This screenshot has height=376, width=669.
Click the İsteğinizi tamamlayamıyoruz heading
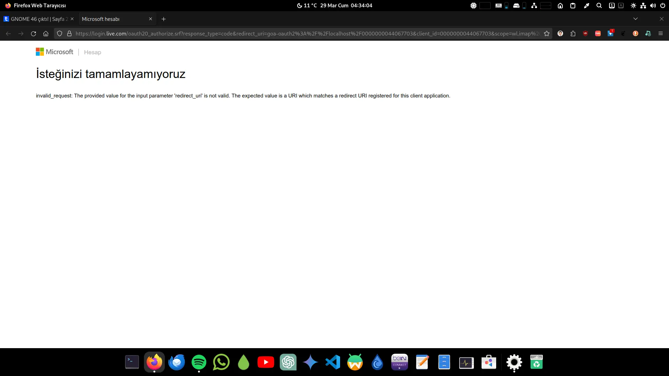point(111,74)
